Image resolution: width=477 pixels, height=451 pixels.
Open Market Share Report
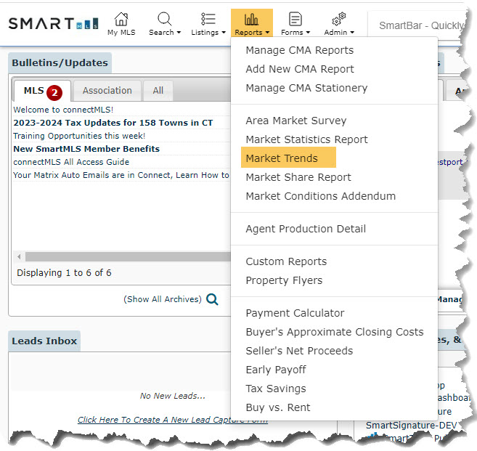pyautogui.click(x=298, y=177)
